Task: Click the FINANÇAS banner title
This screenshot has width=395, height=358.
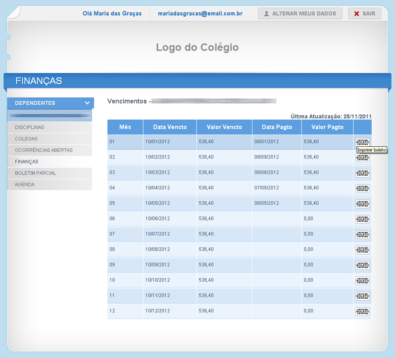Action: pos(39,81)
